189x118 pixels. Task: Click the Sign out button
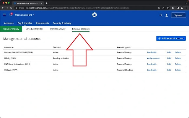(x=178, y=15)
